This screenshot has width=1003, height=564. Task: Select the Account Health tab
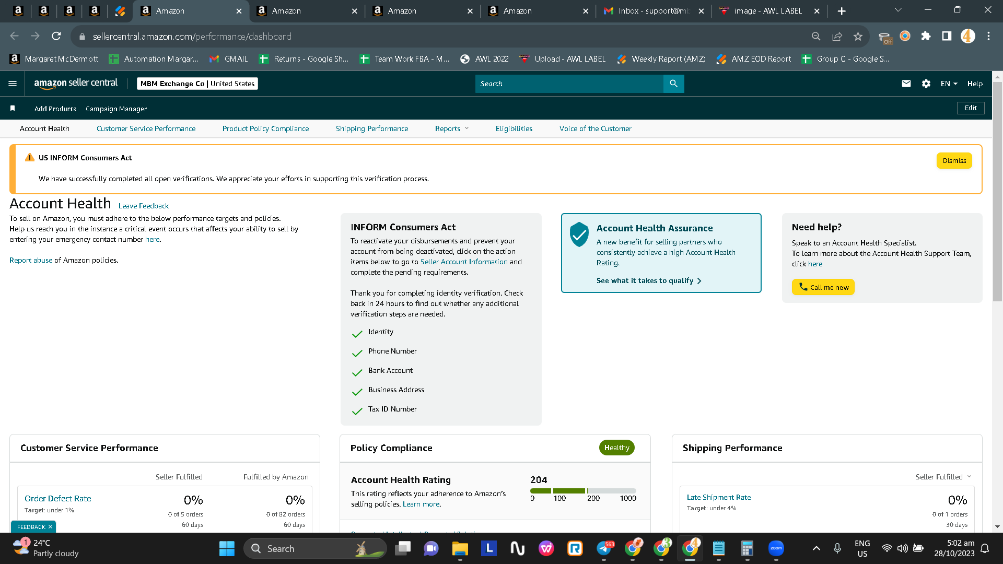tap(44, 128)
